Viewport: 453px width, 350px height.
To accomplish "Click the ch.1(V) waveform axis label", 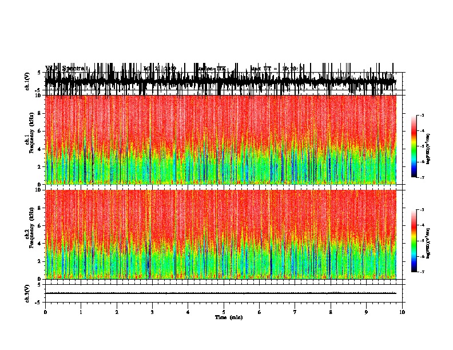I will (x=27, y=81).
